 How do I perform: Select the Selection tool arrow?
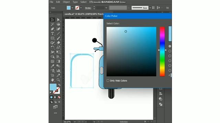click(53, 20)
